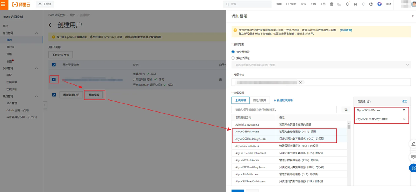Open the notifications bell

pos(347,4)
